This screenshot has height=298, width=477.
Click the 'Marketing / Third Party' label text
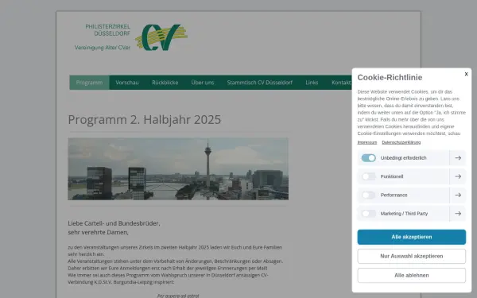pyautogui.click(x=404, y=214)
